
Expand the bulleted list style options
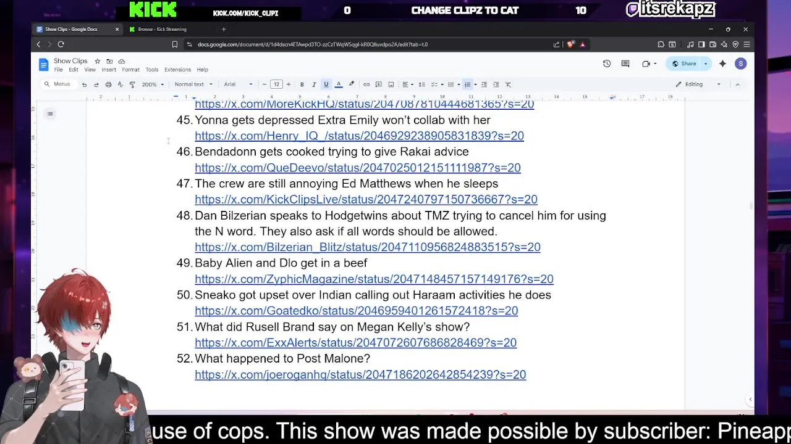[x=459, y=84]
